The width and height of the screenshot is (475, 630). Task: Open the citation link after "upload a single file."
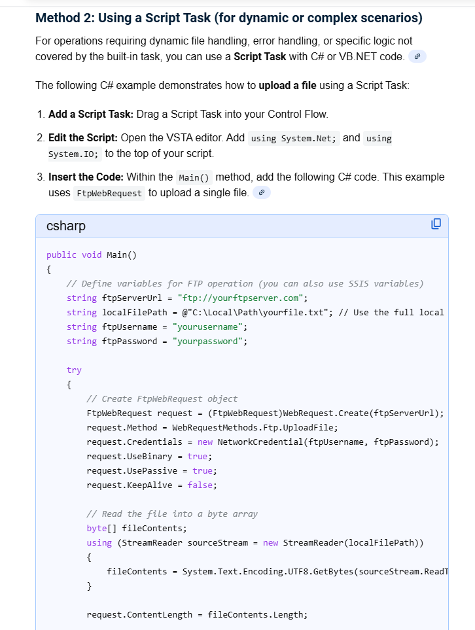click(x=261, y=192)
